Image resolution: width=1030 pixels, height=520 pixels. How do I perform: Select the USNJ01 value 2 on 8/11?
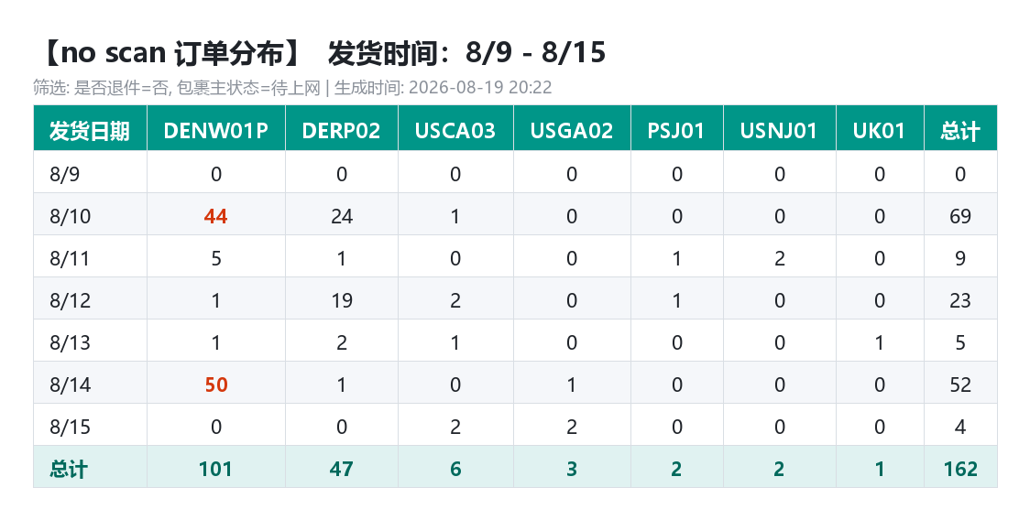pyautogui.click(x=779, y=258)
